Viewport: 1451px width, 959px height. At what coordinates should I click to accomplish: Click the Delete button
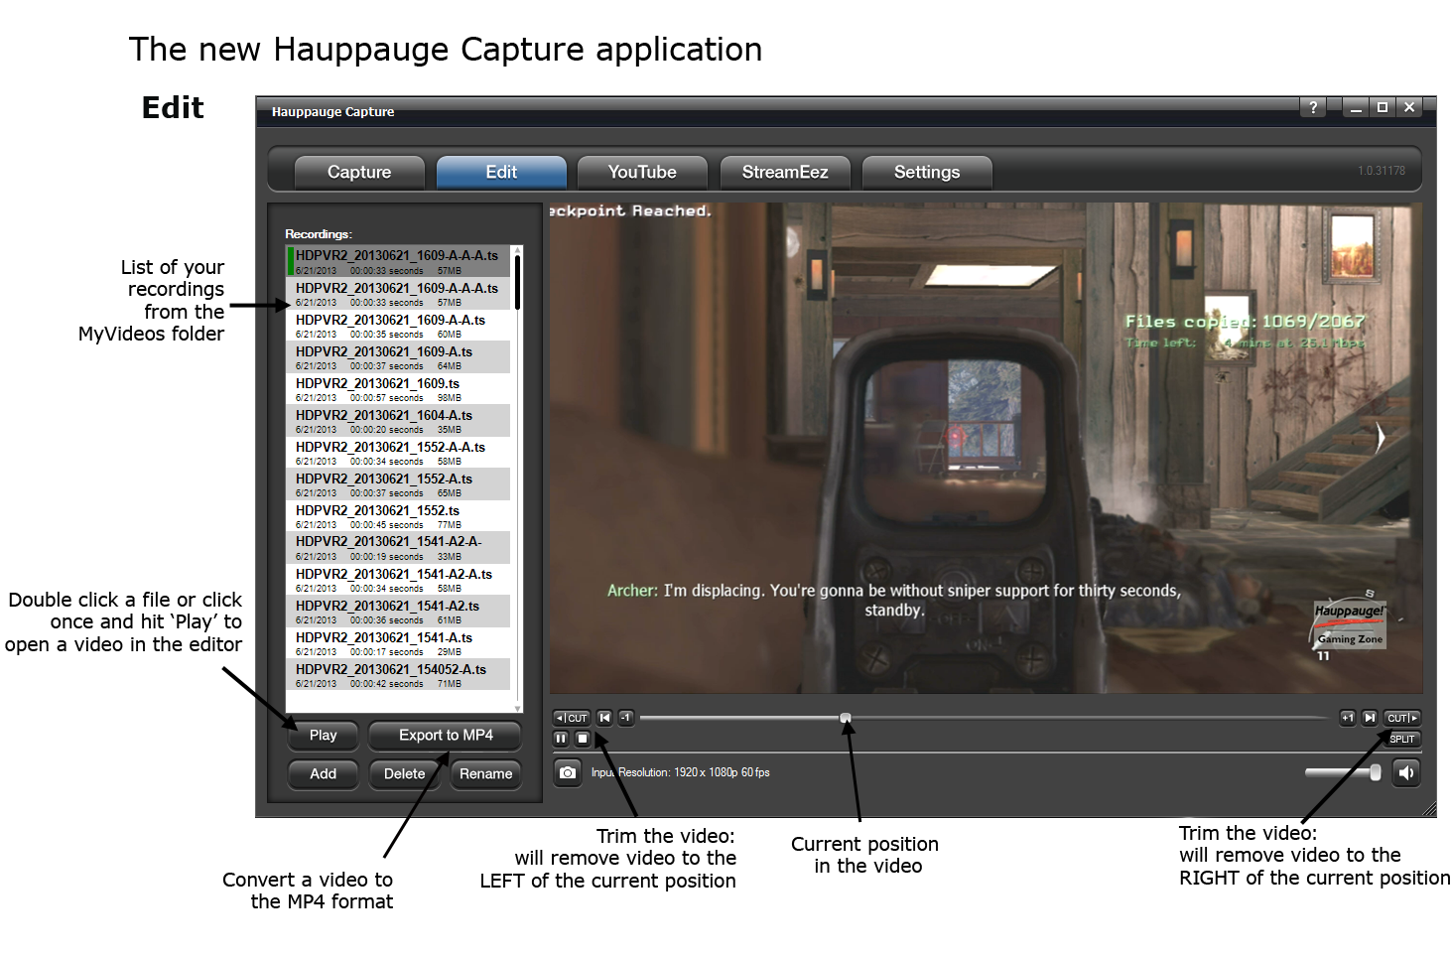(x=404, y=773)
